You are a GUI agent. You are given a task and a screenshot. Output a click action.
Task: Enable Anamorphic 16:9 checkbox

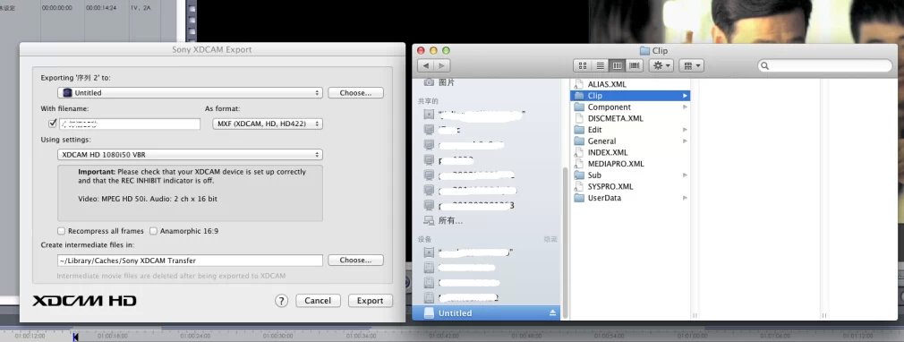(153, 231)
